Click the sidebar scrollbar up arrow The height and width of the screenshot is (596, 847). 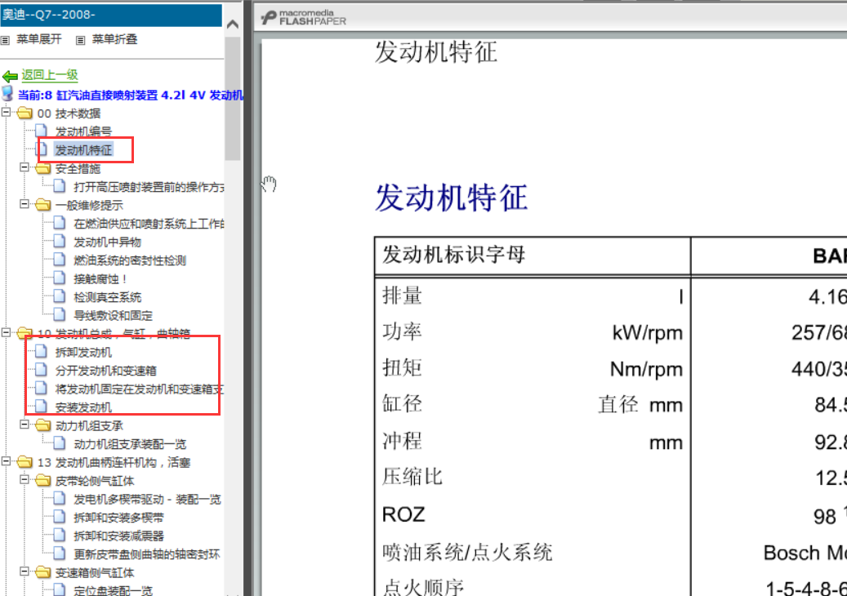point(233,24)
